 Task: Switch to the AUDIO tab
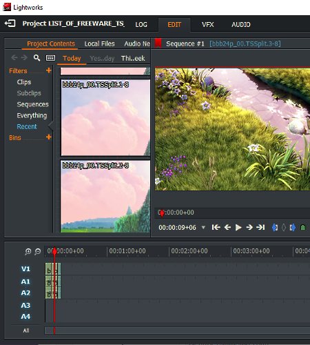click(x=241, y=25)
